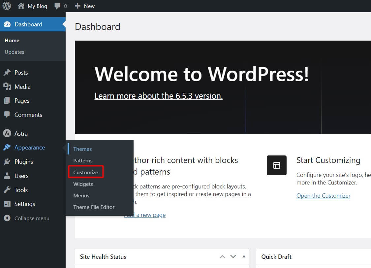Open the Plugins menu
Viewport: 371px width, 268px height.
24,162
